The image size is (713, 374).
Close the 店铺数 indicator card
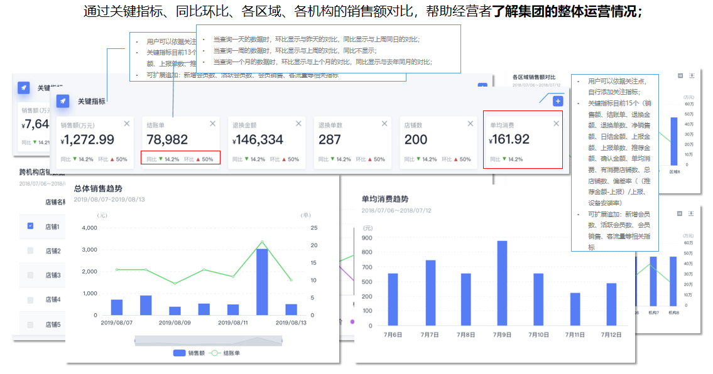(470, 124)
